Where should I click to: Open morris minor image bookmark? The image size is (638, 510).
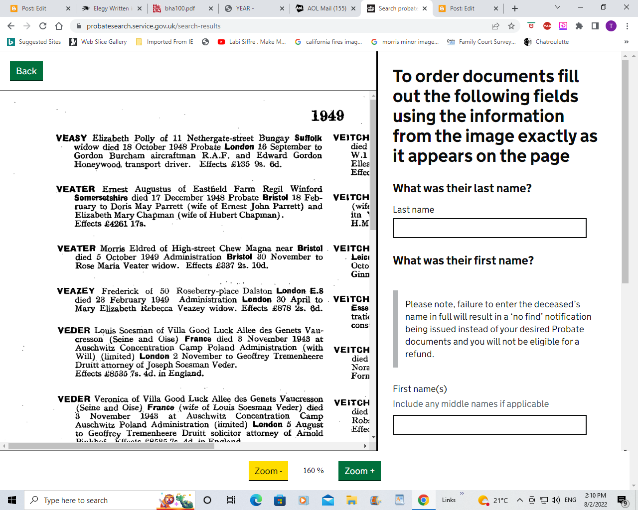point(405,42)
